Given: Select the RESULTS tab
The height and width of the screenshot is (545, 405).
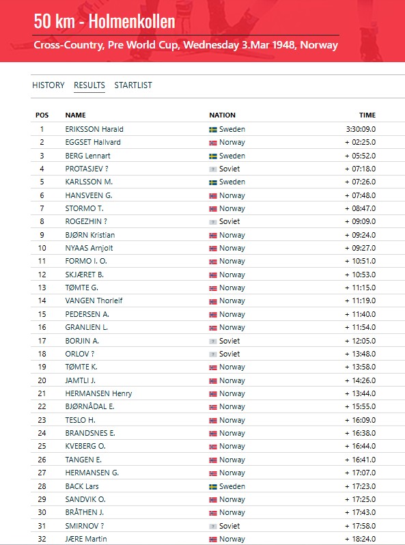Looking at the screenshot, I should pos(89,85).
